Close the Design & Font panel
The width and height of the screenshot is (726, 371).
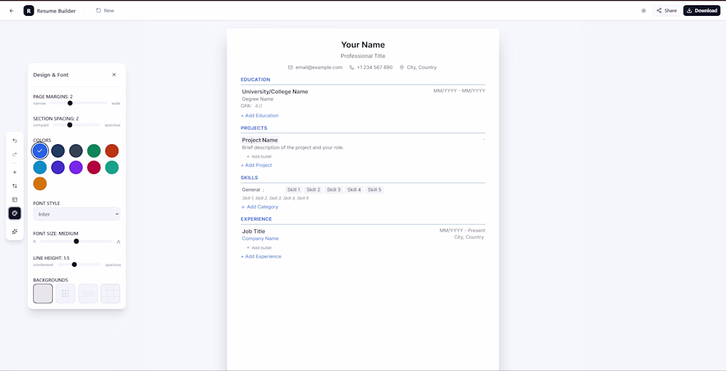tap(114, 75)
